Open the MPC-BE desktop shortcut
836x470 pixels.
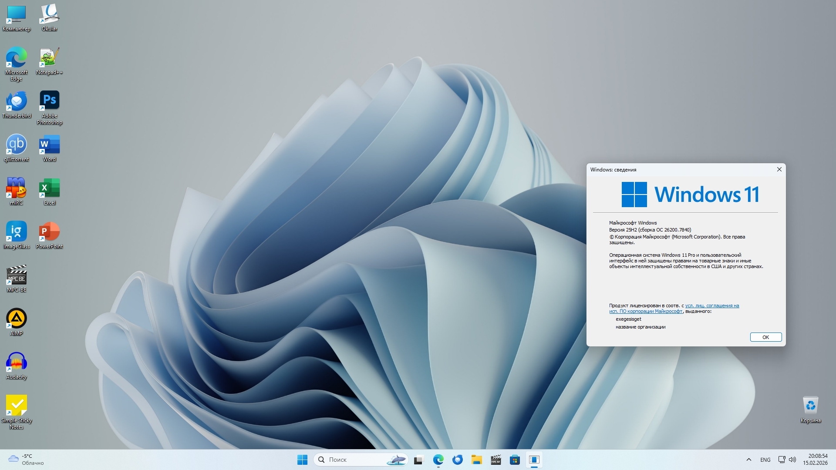tap(17, 275)
